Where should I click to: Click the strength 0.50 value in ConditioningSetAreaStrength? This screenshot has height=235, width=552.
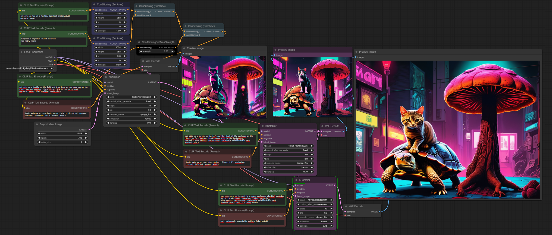pos(157,51)
